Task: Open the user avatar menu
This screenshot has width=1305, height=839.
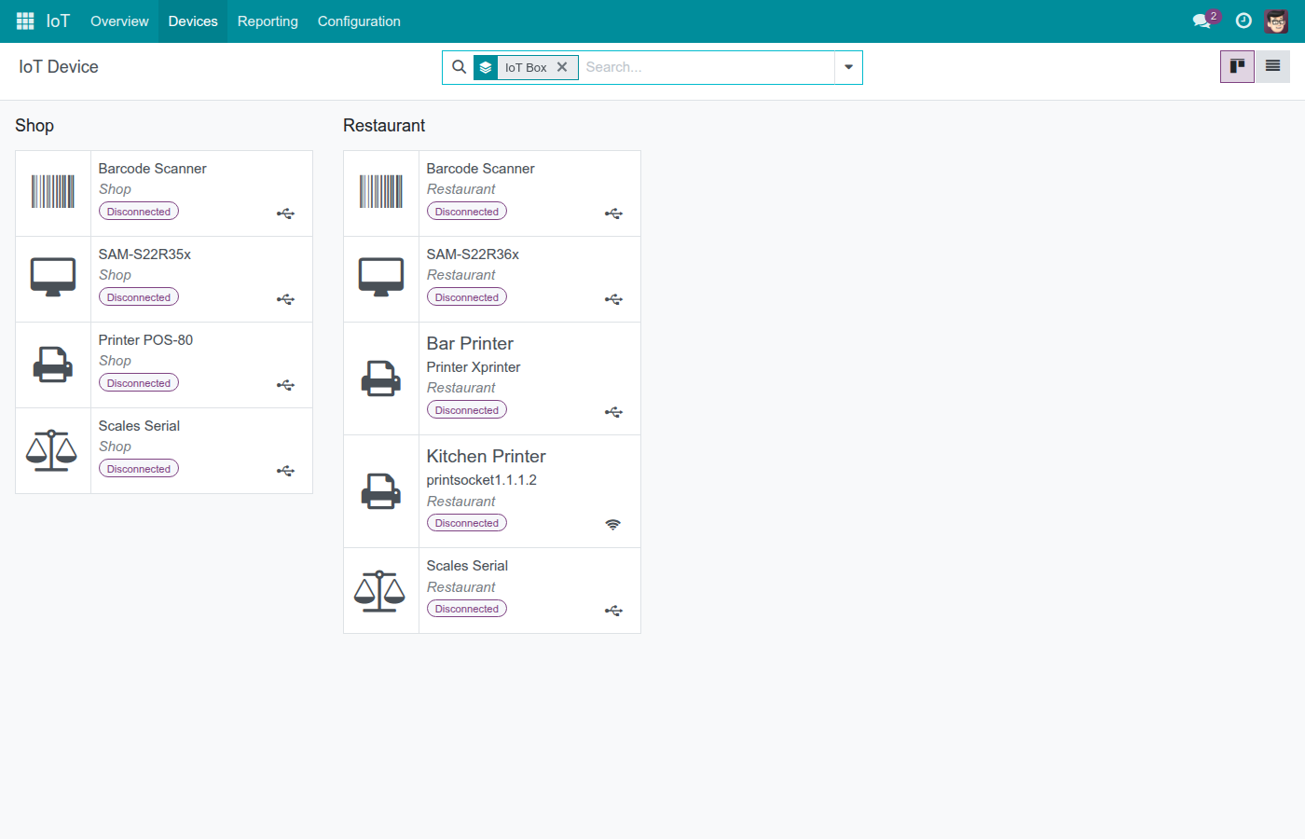Action: click(x=1276, y=21)
